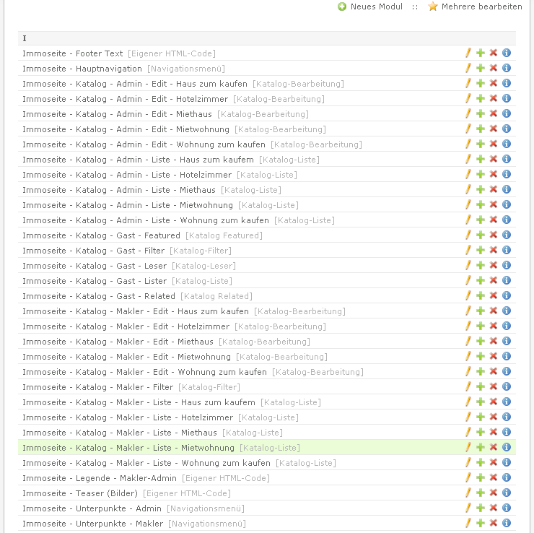Click green plus icon for Hauptnavigation row
The width and height of the screenshot is (534, 533).
click(481, 68)
